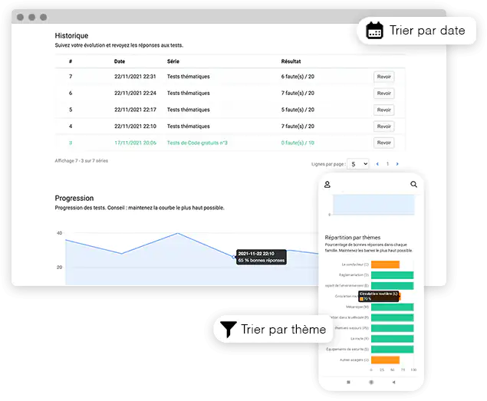Click the green date 17/11/2021 20:06
The width and height of the screenshot is (487, 401).
[x=135, y=143]
